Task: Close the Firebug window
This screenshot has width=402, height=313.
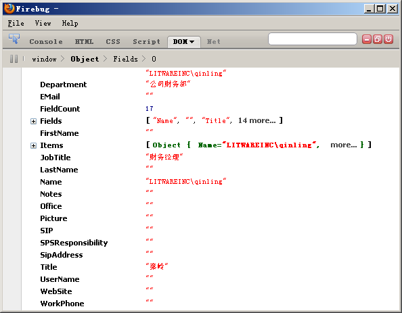Action: pos(393,9)
